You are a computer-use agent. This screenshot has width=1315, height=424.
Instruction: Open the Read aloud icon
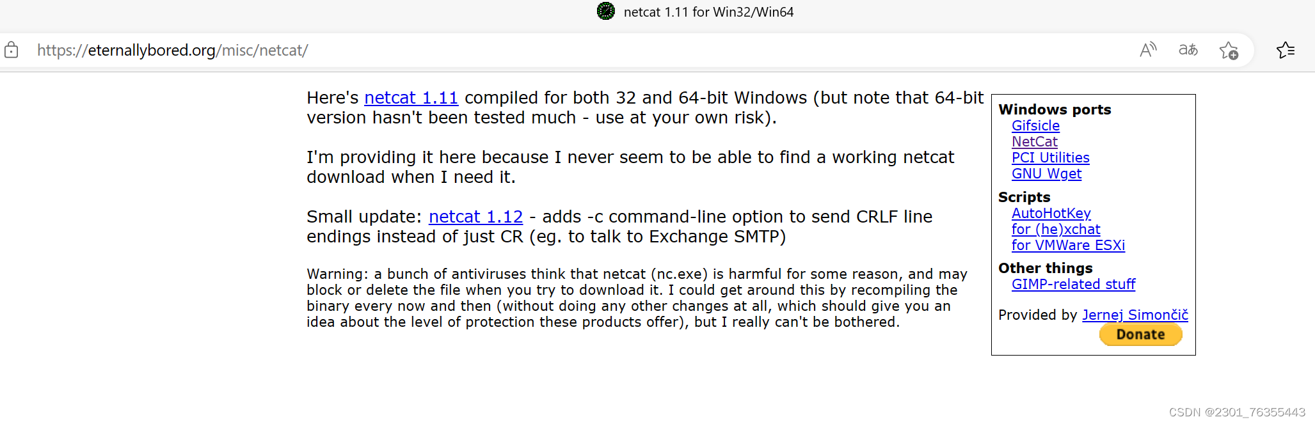pos(1148,50)
